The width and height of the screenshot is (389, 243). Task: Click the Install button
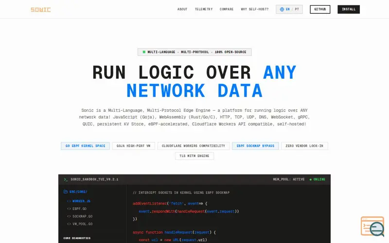click(x=349, y=9)
